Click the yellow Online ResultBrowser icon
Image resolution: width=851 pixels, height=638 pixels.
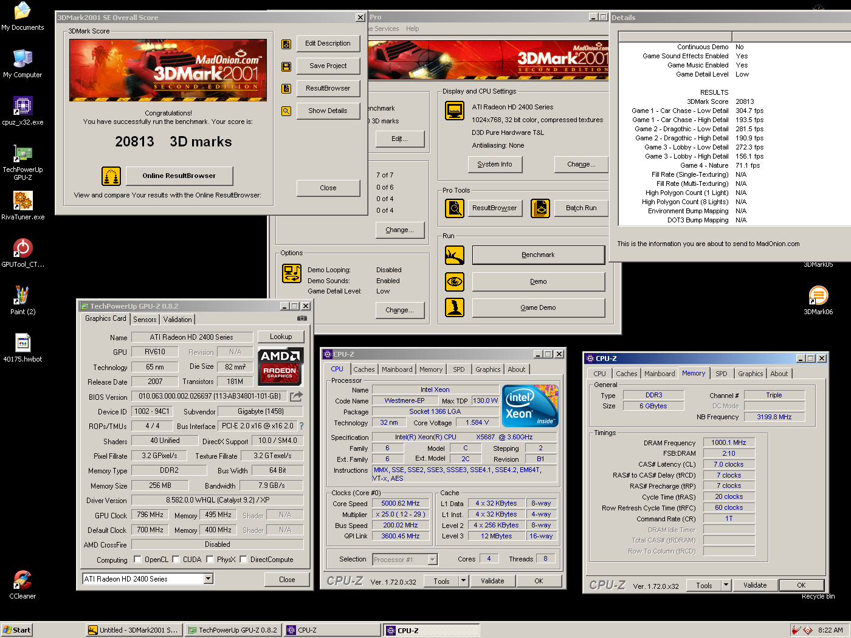[111, 176]
